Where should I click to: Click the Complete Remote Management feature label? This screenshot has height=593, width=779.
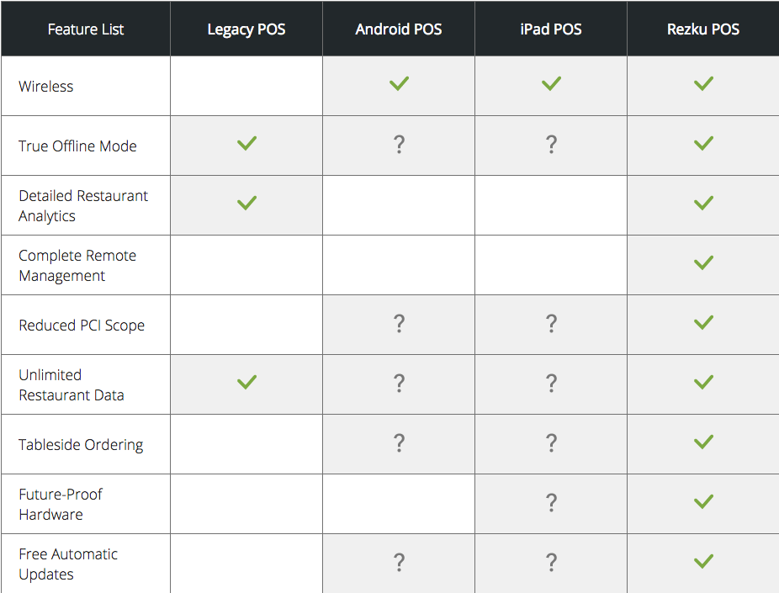pos(77,266)
